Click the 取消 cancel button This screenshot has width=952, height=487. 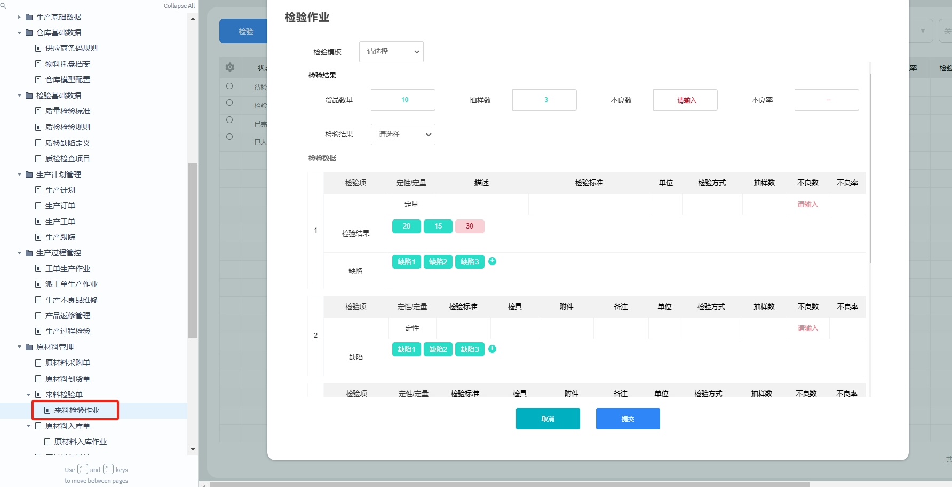(548, 419)
